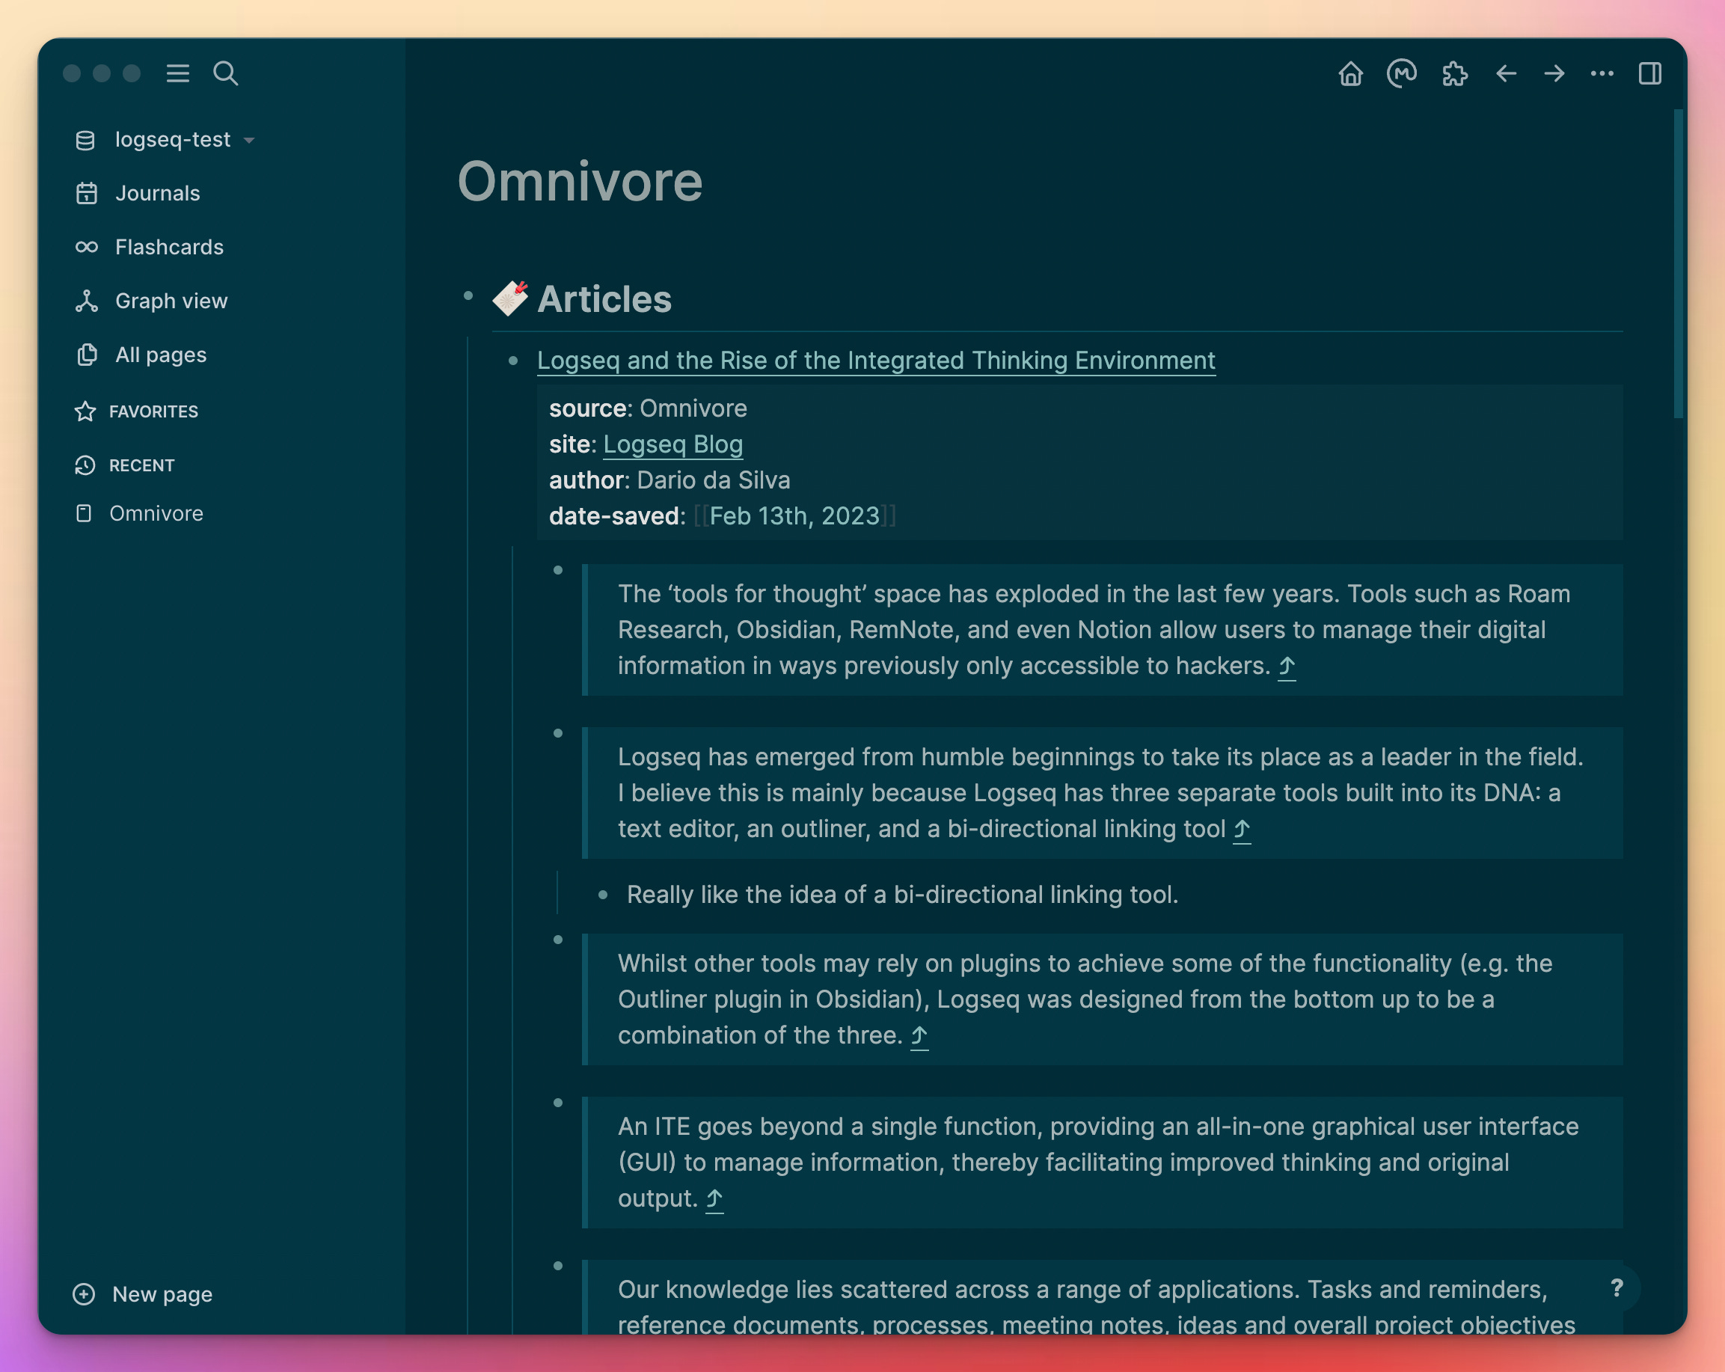The width and height of the screenshot is (1725, 1372).
Task: Click bullet of 'An ITE goes beyond' block
Action: [x=557, y=1103]
